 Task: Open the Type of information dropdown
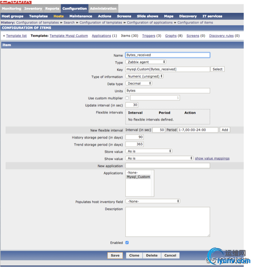click(x=144, y=76)
